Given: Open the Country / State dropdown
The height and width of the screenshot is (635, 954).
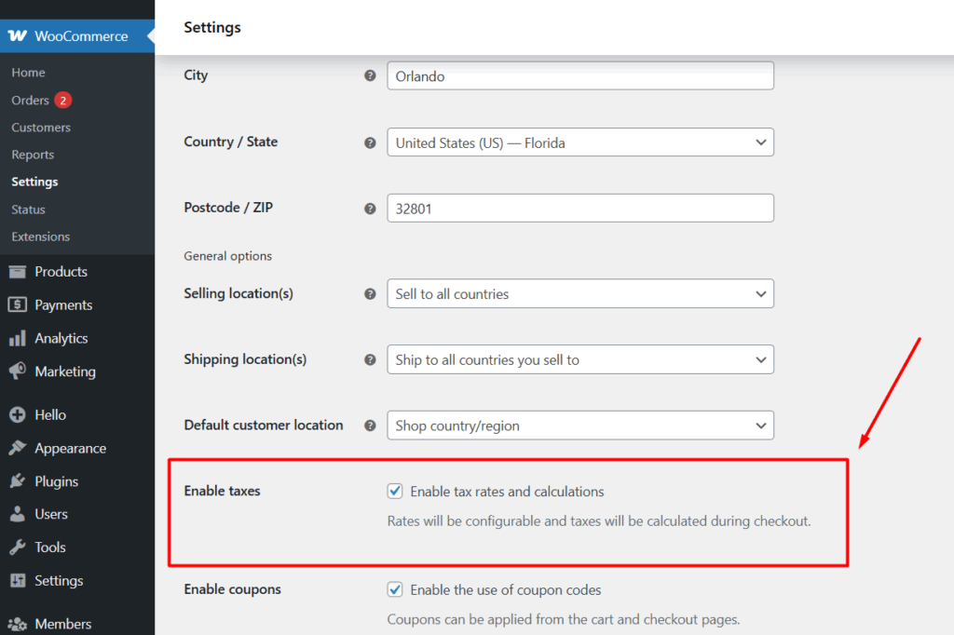Looking at the screenshot, I should click(x=579, y=142).
